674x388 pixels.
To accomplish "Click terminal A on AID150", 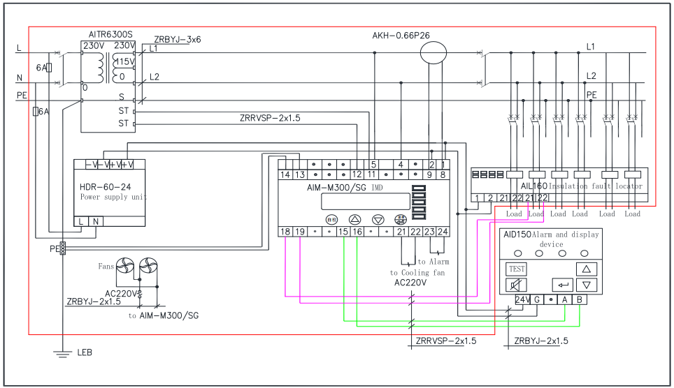I will click(565, 299).
